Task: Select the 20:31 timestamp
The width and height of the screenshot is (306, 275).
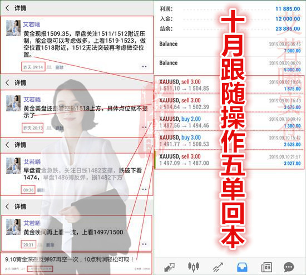Action: (x=28, y=245)
